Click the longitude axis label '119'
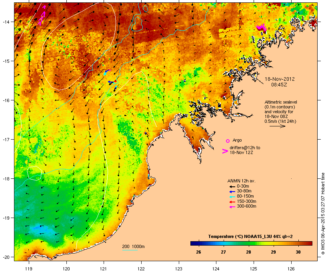The width and height of the screenshot is (328, 272). tap(29, 269)
